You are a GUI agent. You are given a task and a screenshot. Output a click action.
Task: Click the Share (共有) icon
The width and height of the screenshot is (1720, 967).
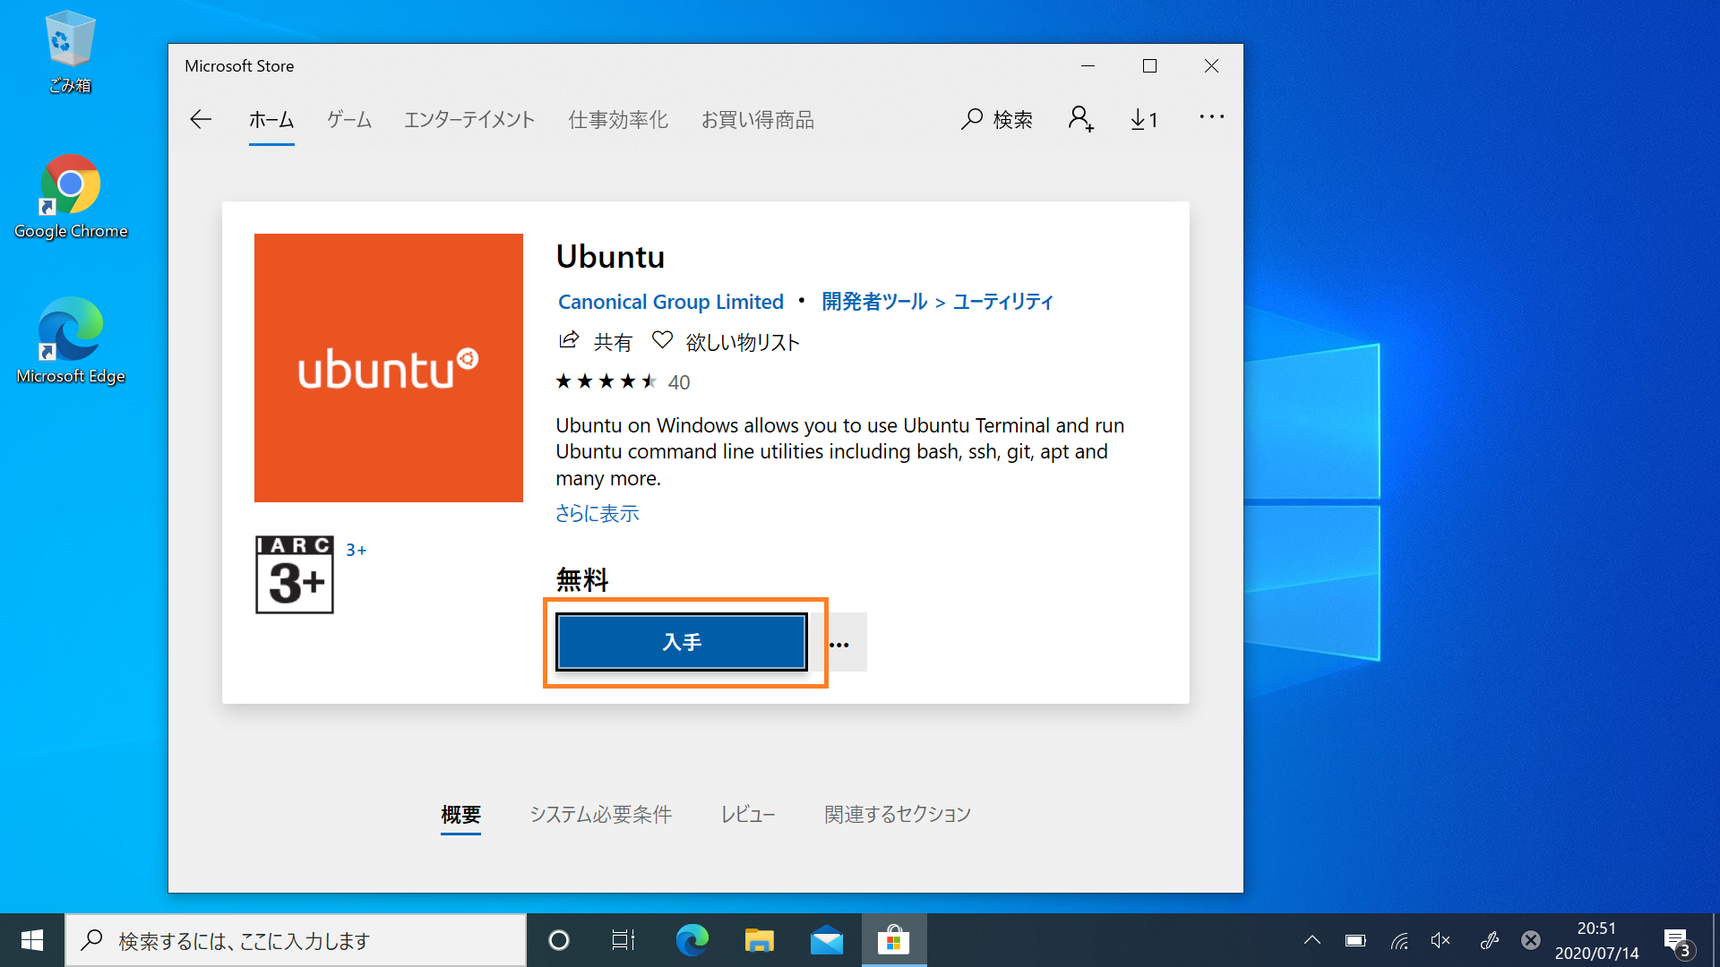tap(569, 340)
